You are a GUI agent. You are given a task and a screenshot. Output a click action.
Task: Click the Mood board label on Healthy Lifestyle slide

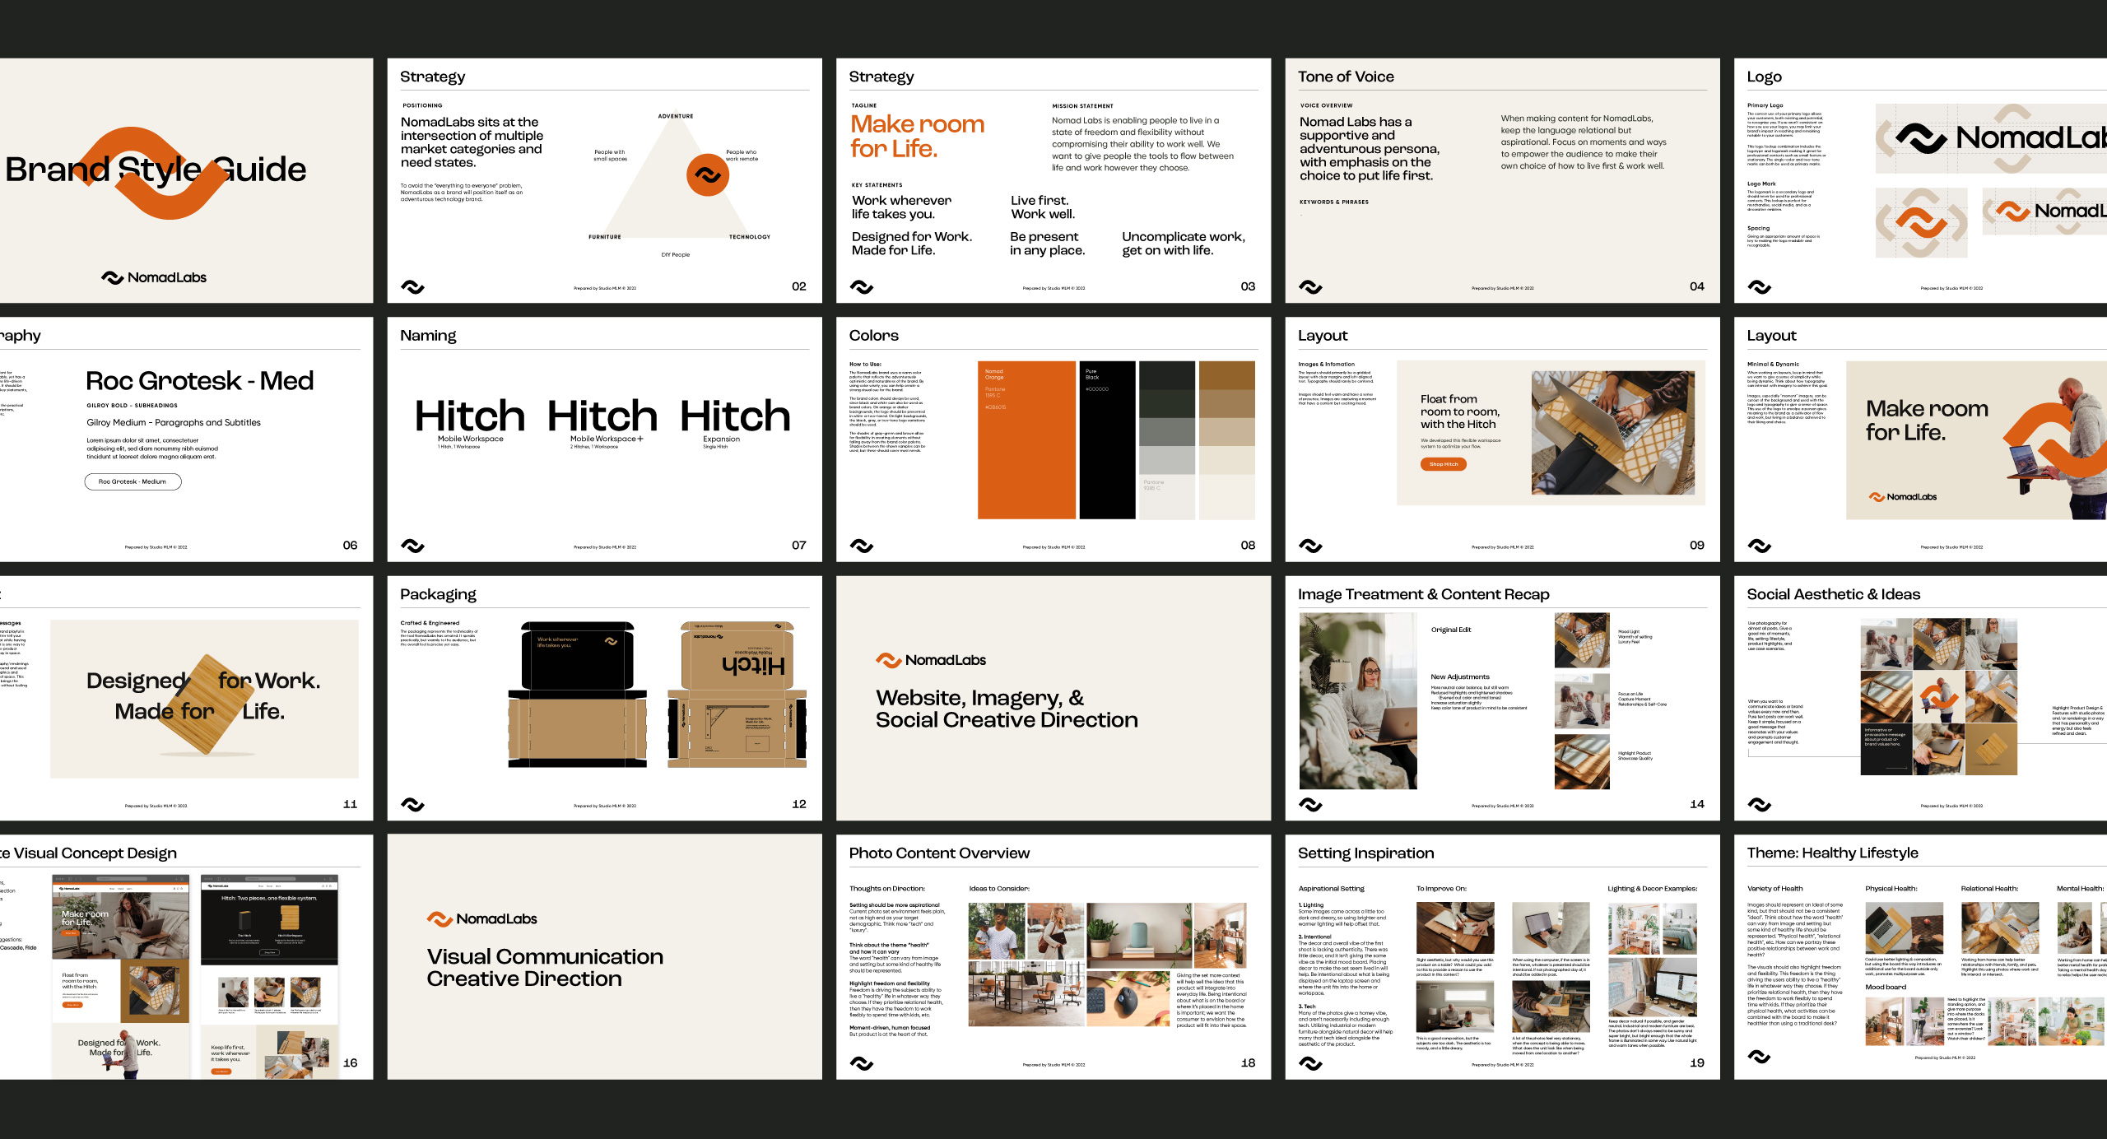(1885, 987)
